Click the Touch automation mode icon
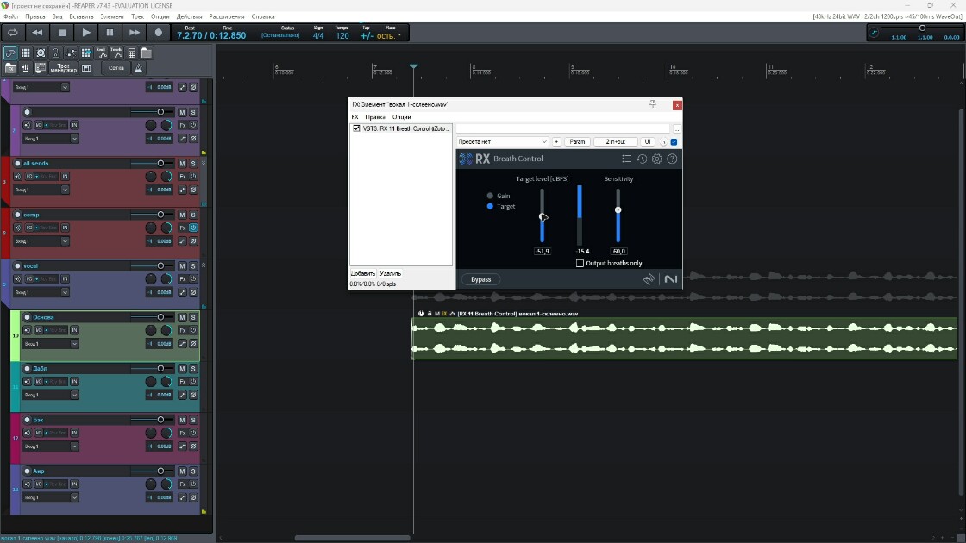966x543 pixels. pos(116,53)
